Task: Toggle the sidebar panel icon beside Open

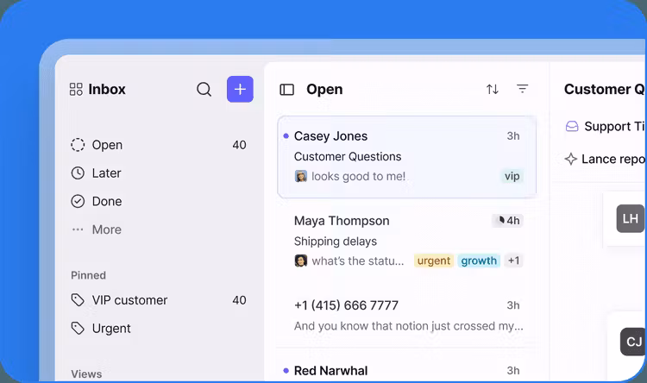Action: coord(287,90)
